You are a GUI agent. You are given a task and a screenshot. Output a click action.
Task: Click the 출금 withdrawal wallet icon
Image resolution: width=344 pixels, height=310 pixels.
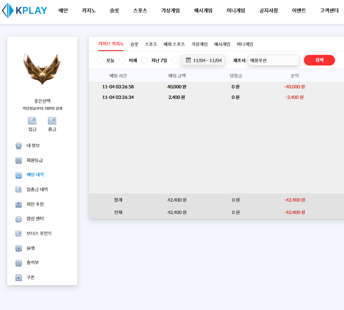[x=52, y=121]
